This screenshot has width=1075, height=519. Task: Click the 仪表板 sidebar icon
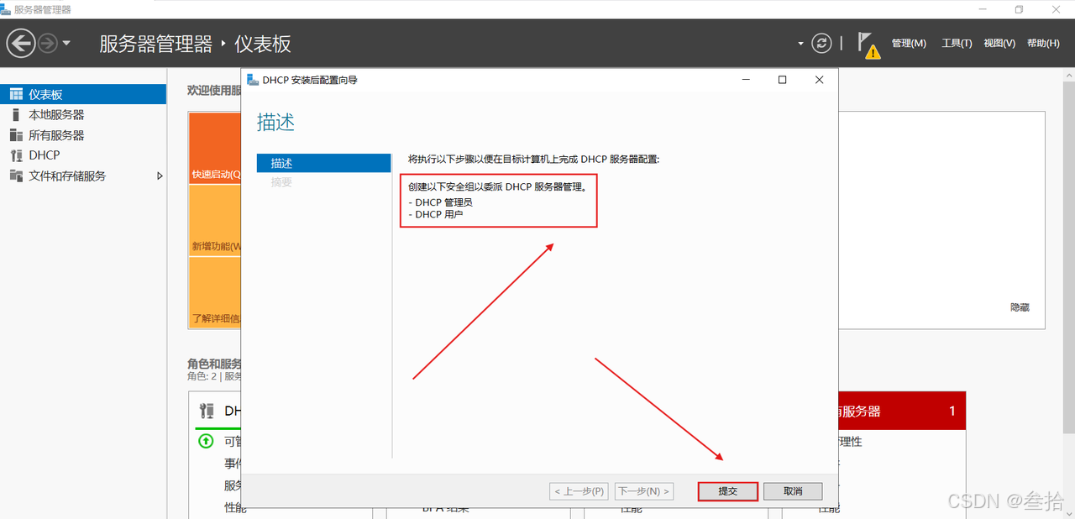[x=16, y=95]
